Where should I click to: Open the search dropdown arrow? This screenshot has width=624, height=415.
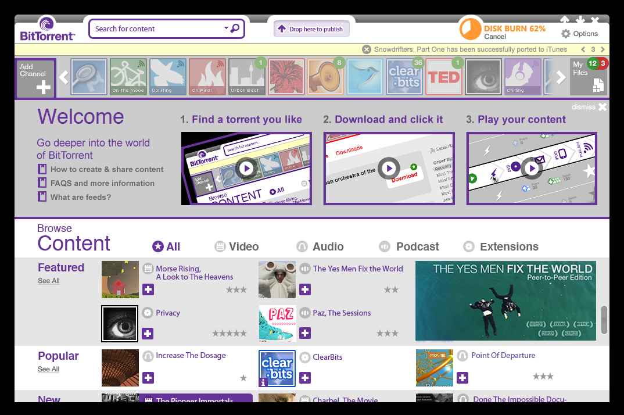(x=226, y=28)
